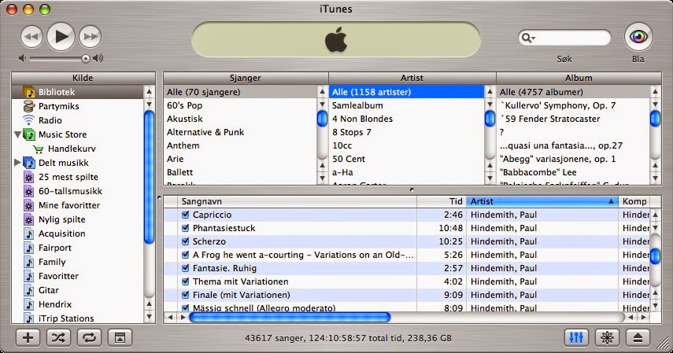Toggle shuffle mode
673x353 pixels.
coord(58,338)
